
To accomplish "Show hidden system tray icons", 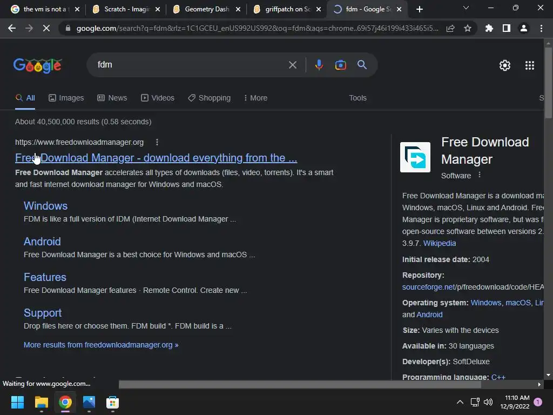I will (x=460, y=402).
